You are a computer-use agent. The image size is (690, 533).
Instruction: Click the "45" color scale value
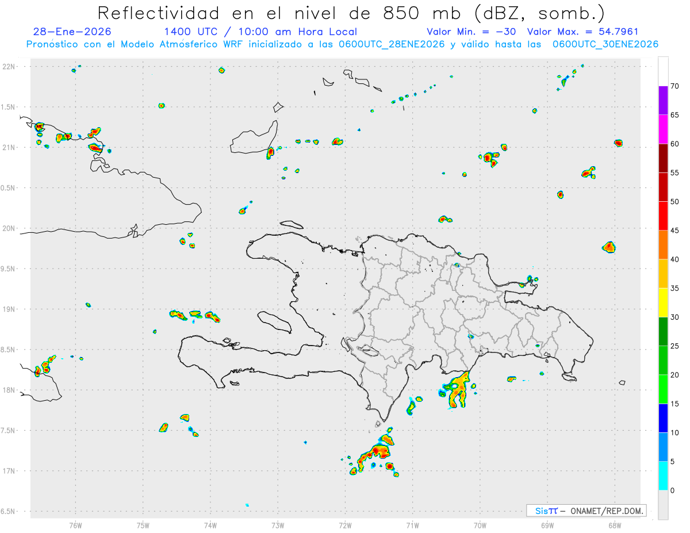pyautogui.click(x=675, y=231)
